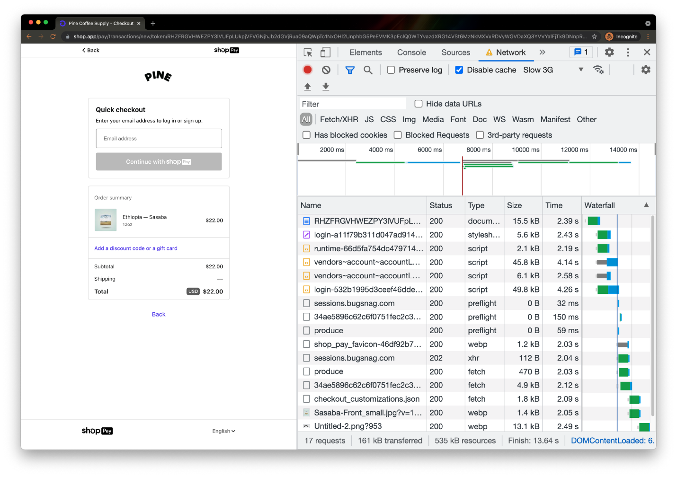677x477 pixels.
Task: Click Add a discount code or gift card
Action: 136,248
